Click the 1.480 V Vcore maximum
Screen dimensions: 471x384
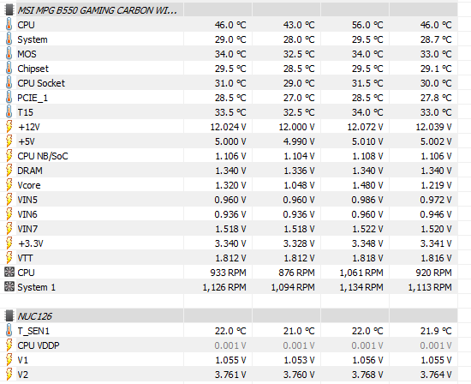367,185
